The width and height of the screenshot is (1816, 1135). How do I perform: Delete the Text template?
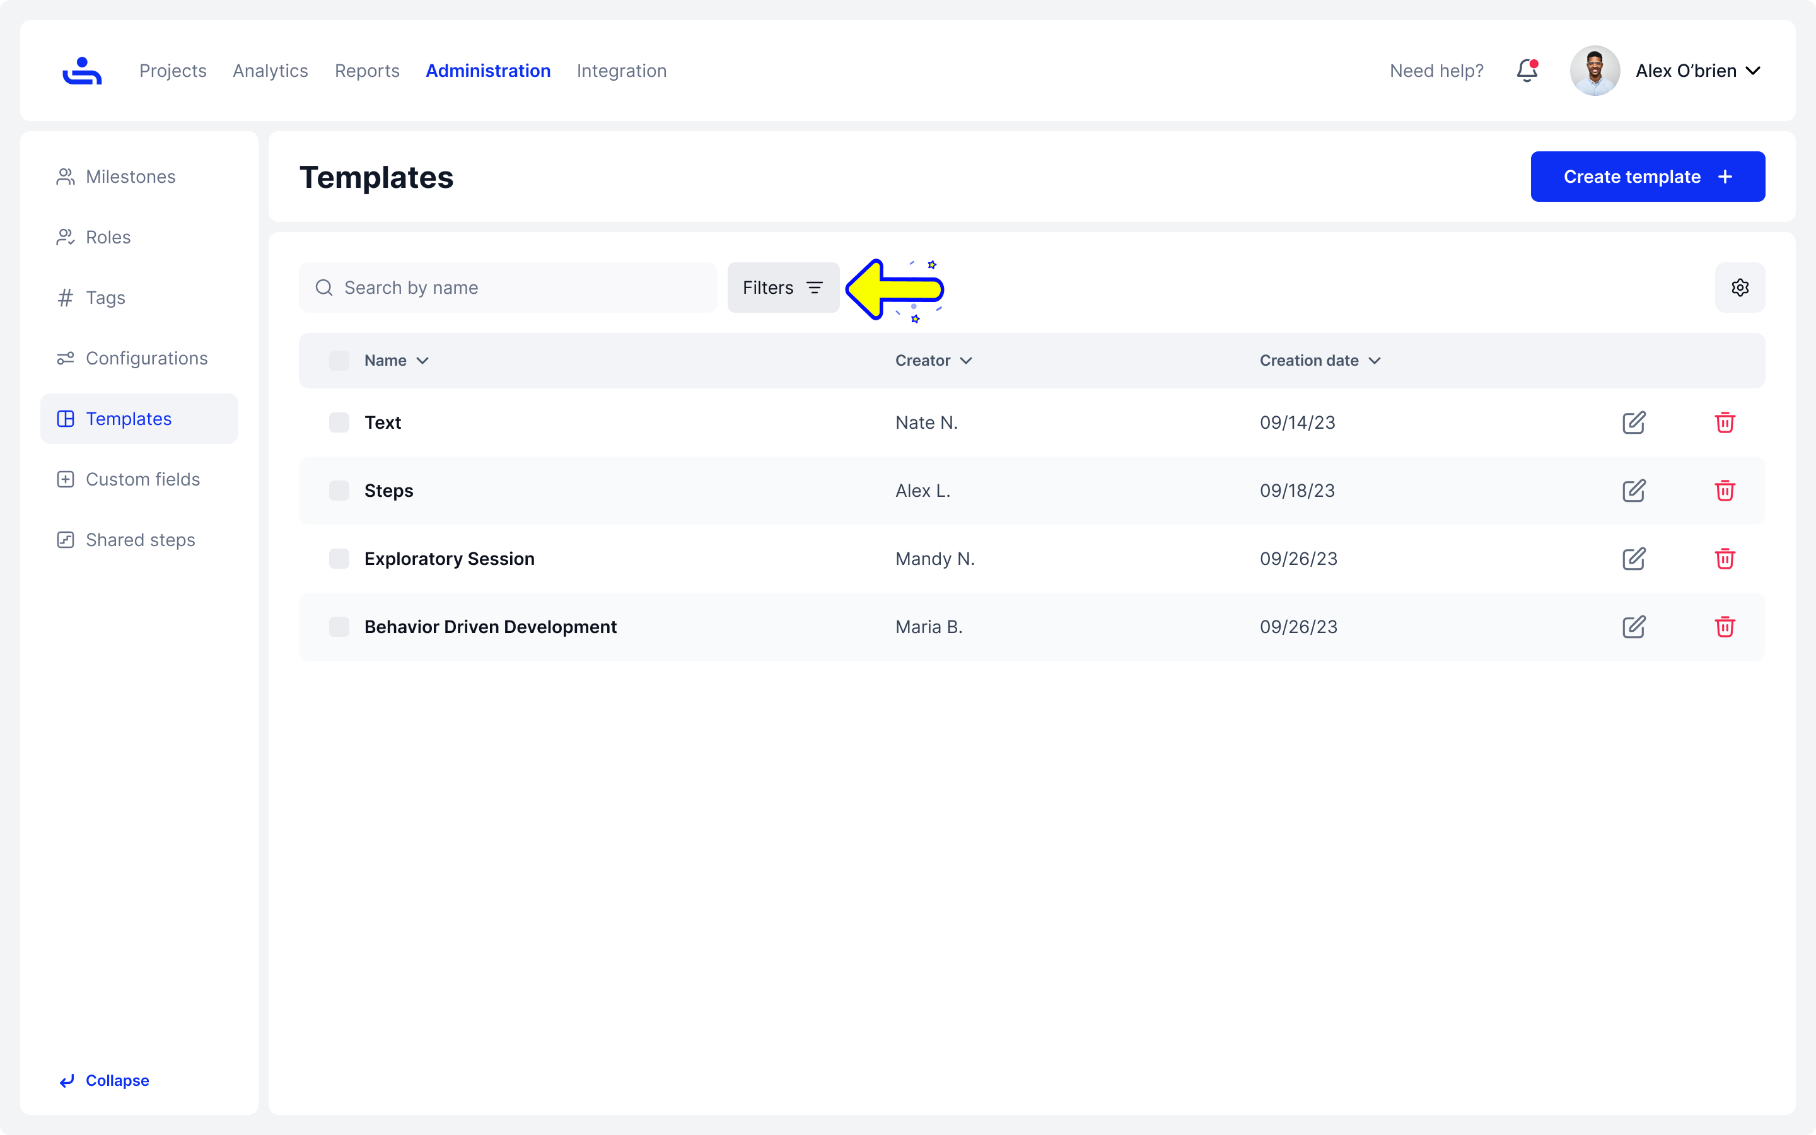coord(1725,422)
